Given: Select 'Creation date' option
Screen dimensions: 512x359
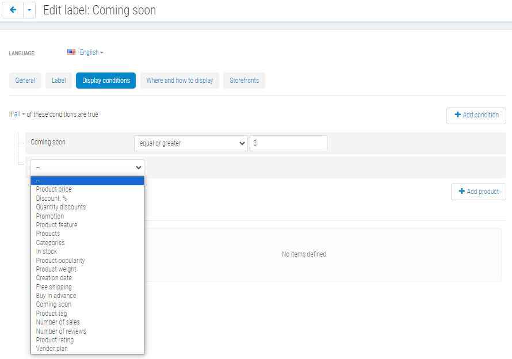Looking at the screenshot, I should 87,278.
